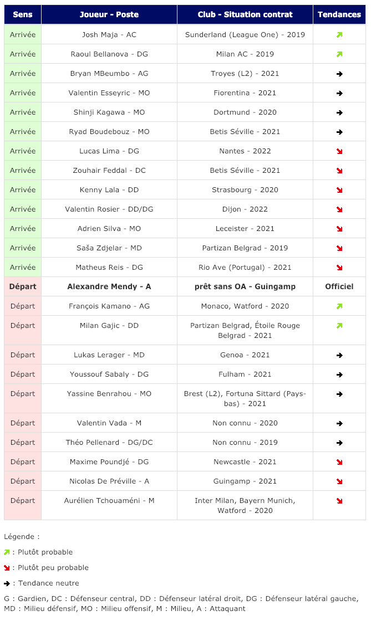This screenshot has width=371, height=621.
Task: Click red arrow for Maxime Poundjé
Action: pyautogui.click(x=339, y=462)
